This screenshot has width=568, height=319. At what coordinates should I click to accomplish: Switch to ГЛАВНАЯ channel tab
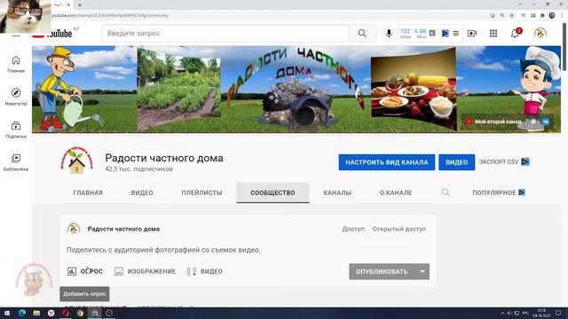point(88,193)
